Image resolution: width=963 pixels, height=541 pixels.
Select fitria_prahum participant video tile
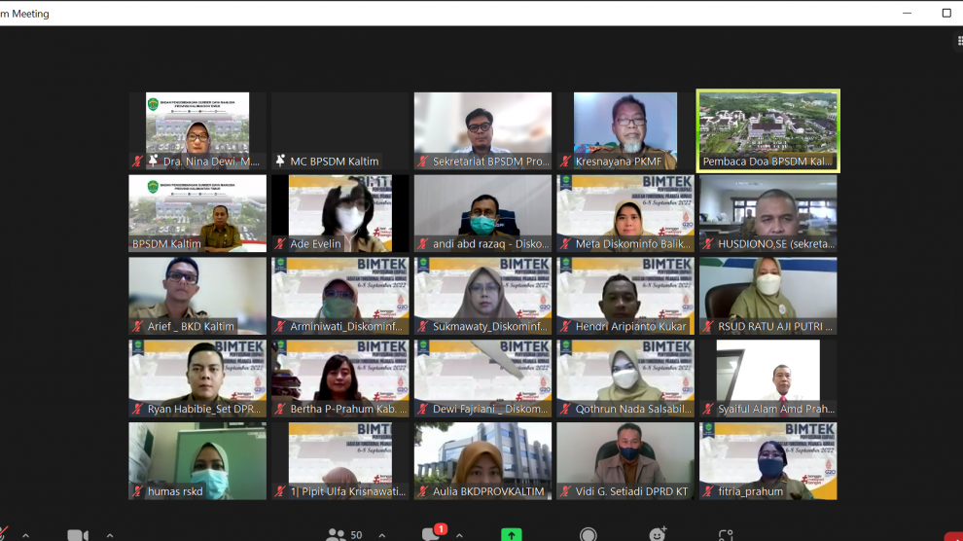point(767,460)
